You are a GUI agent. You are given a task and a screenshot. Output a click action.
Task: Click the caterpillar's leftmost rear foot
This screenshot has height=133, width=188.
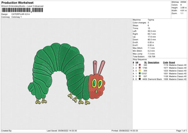38,101
